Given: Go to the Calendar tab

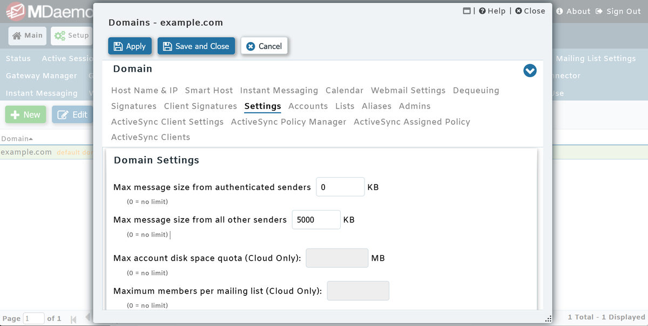Looking at the screenshot, I should [345, 90].
